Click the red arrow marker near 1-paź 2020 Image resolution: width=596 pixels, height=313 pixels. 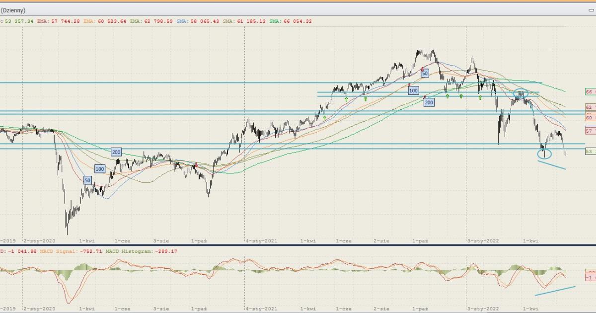[x=196, y=164]
